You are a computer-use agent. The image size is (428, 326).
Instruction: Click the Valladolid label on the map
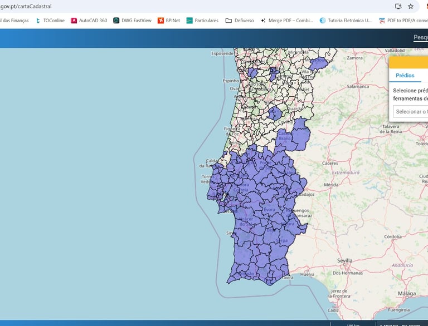coord(395,51)
